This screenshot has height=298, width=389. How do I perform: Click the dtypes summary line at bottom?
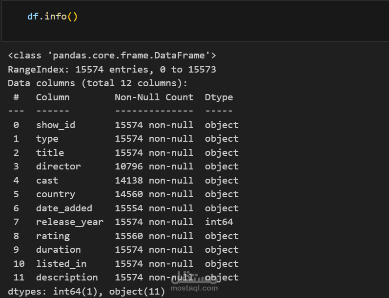86,292
